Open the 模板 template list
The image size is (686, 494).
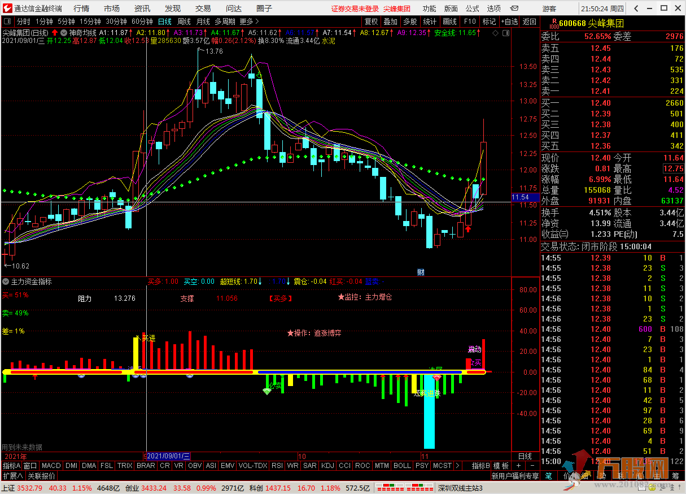click(x=501, y=466)
